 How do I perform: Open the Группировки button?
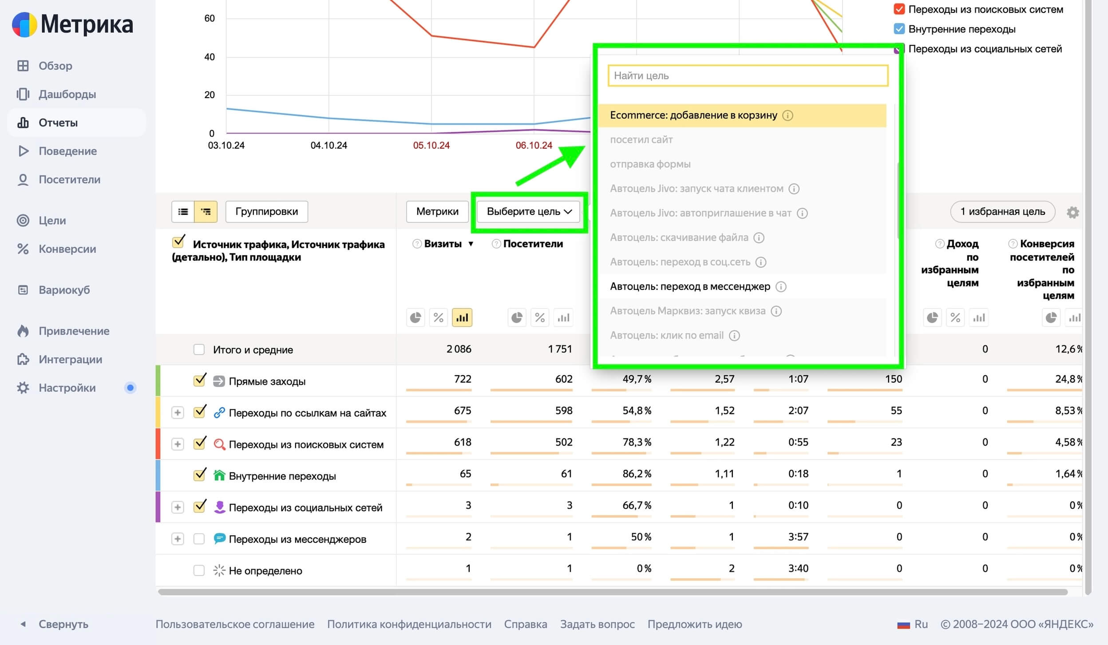tap(266, 211)
